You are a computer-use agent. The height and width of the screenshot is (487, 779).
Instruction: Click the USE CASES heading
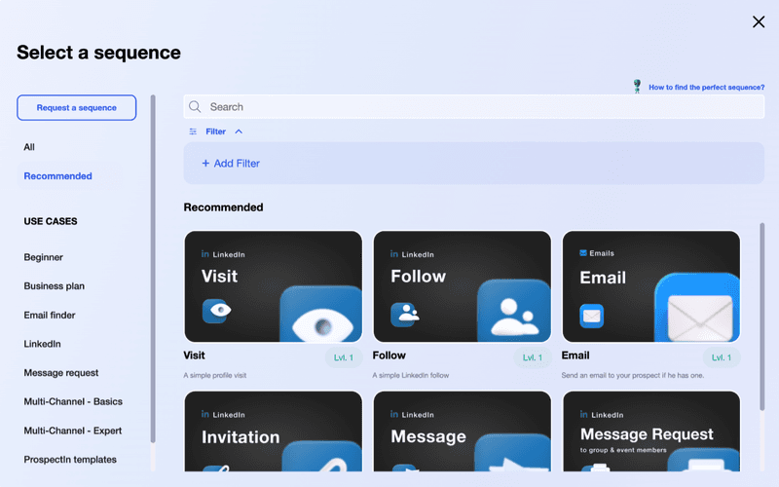[x=51, y=221]
